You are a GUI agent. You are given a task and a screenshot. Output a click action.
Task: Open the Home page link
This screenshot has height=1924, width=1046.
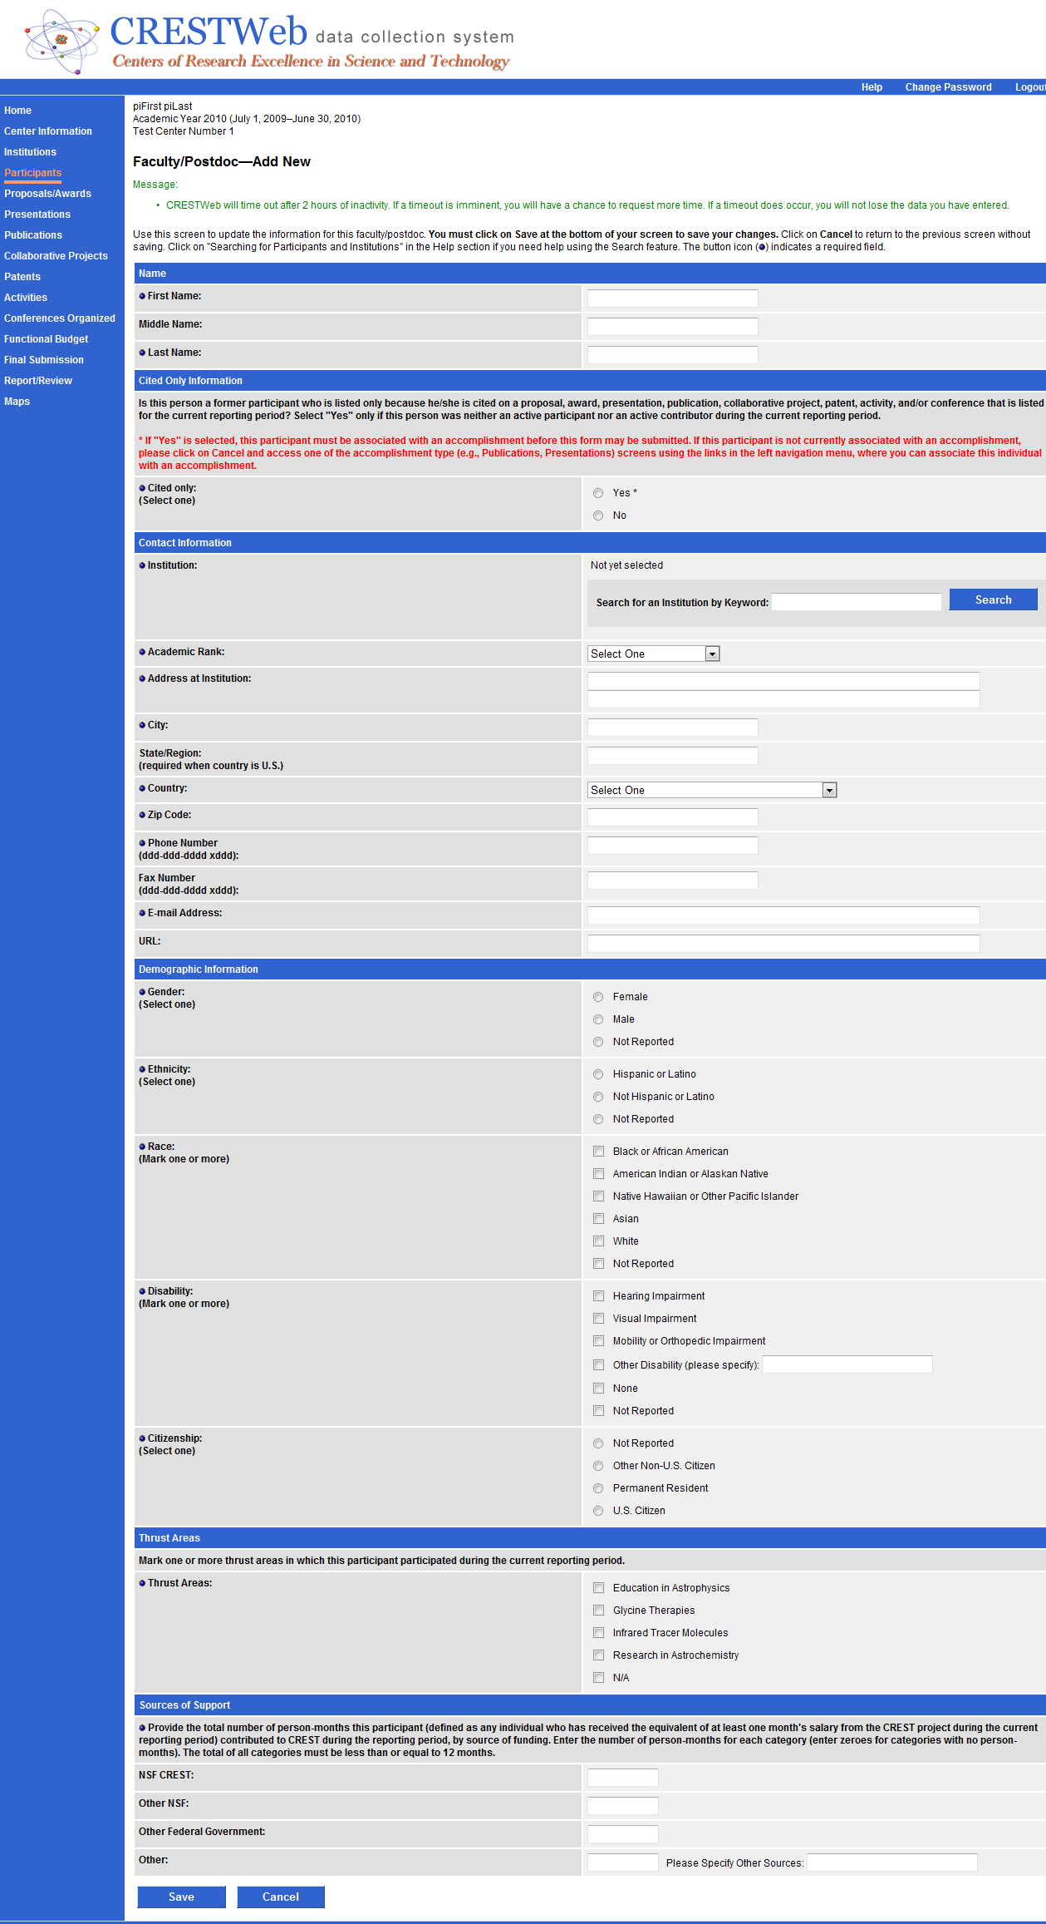point(17,111)
